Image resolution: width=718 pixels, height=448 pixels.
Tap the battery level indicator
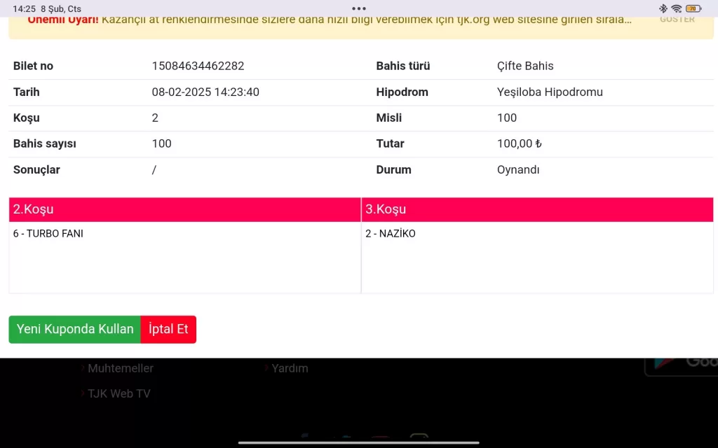click(693, 8)
